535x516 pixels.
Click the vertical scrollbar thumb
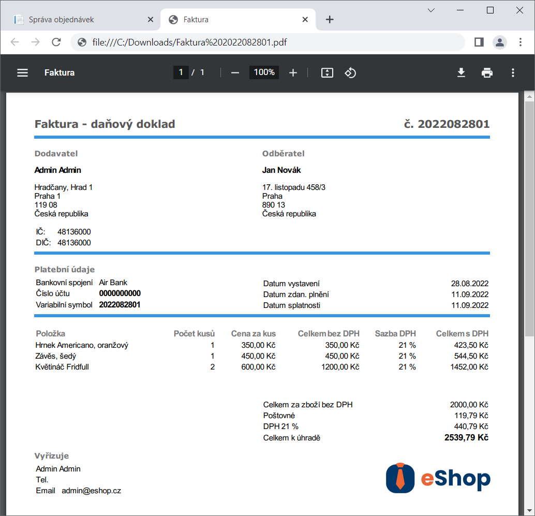click(x=529, y=217)
